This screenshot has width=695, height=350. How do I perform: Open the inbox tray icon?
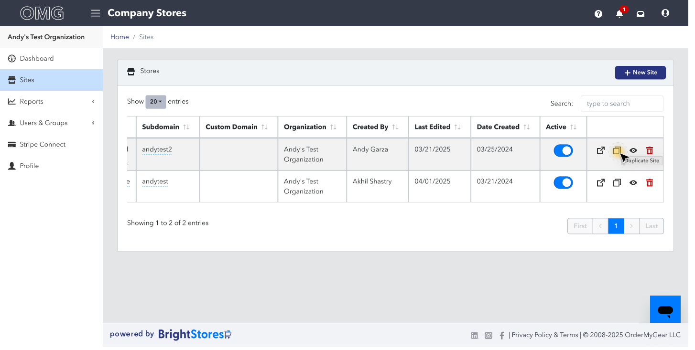[x=641, y=14]
